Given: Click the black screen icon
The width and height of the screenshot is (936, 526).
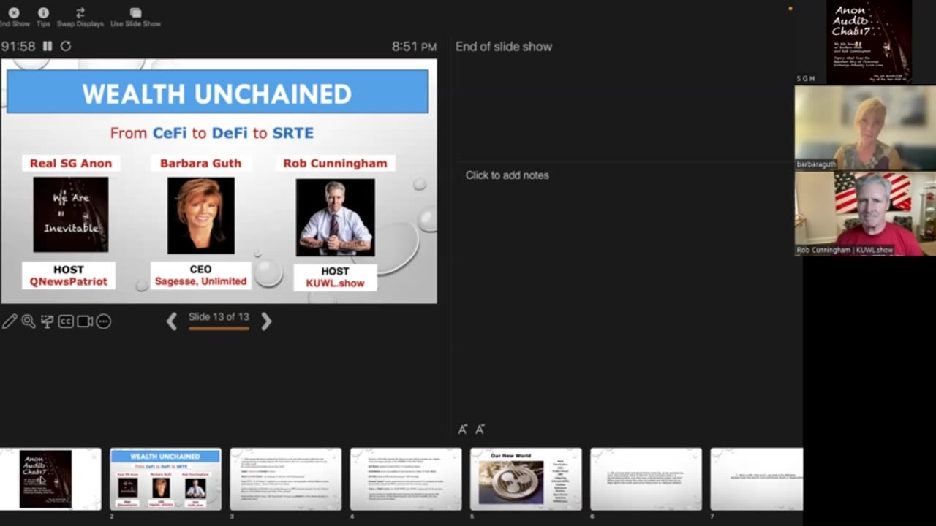Looking at the screenshot, I should tap(47, 321).
